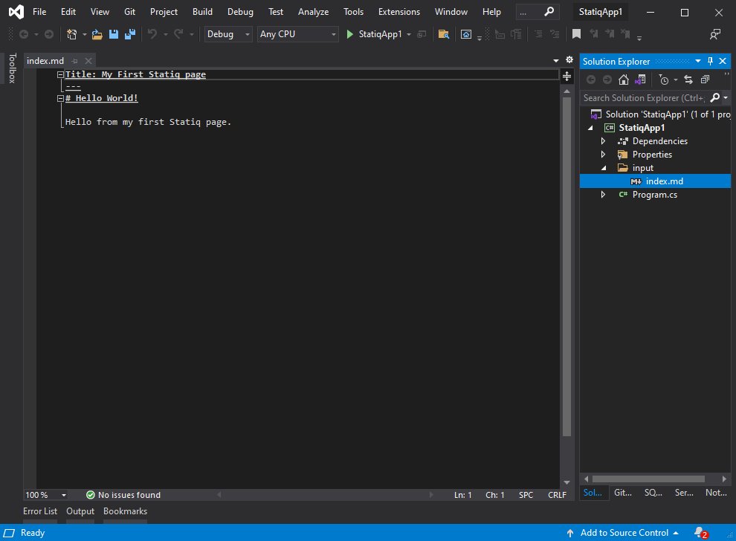Expand the Dependencies tree node

[x=604, y=141]
